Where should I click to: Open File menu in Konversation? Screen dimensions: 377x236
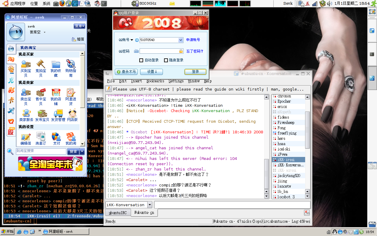(x=111, y=81)
